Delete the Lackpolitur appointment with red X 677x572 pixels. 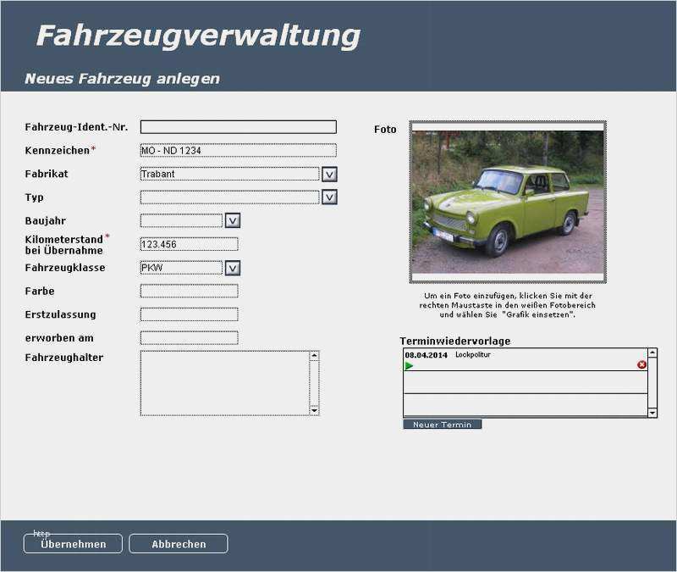(641, 364)
